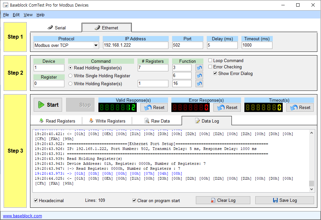Click the Clear Log document icon
The height and width of the screenshot is (220, 321).
click(213, 200)
